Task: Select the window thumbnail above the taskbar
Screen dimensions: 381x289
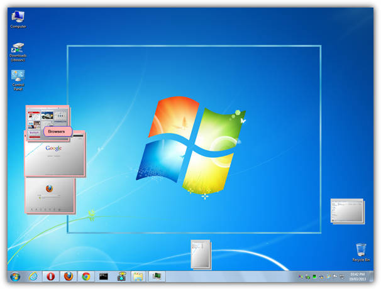Action: (x=201, y=254)
